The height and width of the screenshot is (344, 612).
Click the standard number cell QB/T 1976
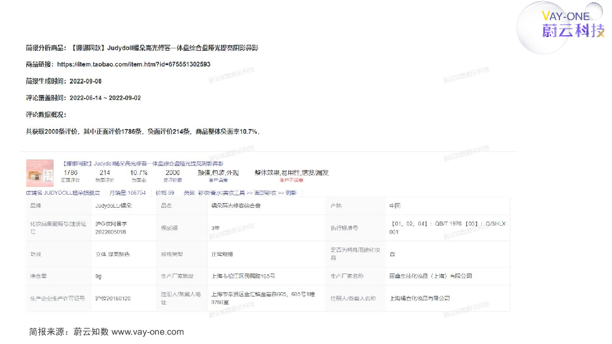[447, 228]
